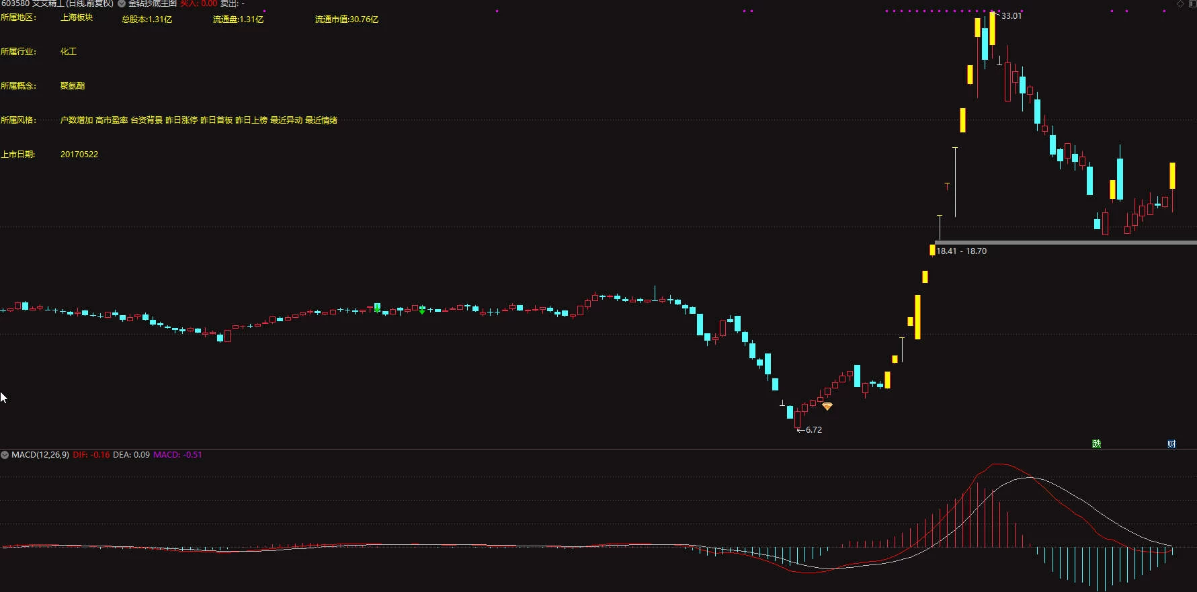Click the 台资背景 style tag

147,120
